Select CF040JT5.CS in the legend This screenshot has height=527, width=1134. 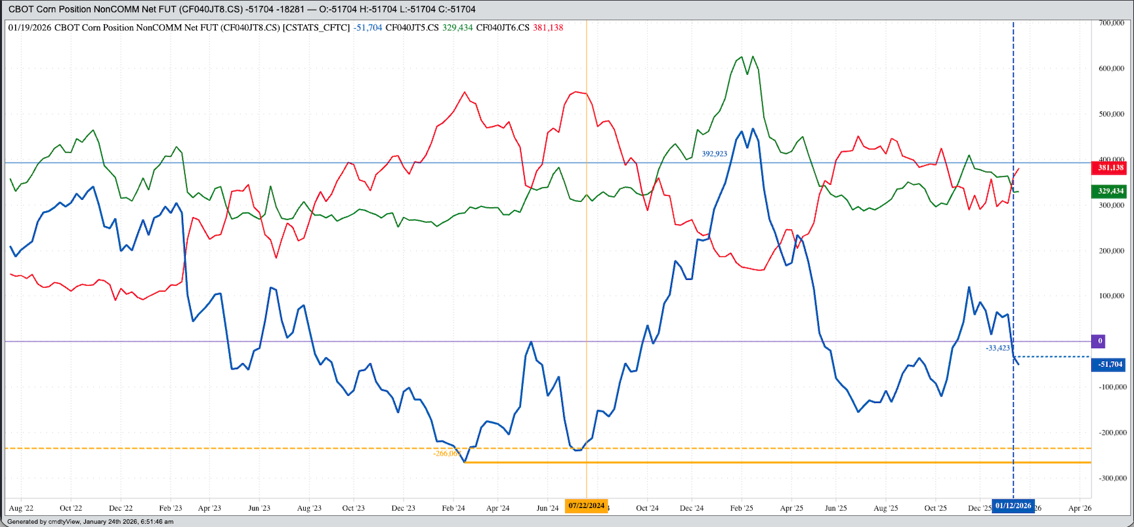tap(411, 28)
